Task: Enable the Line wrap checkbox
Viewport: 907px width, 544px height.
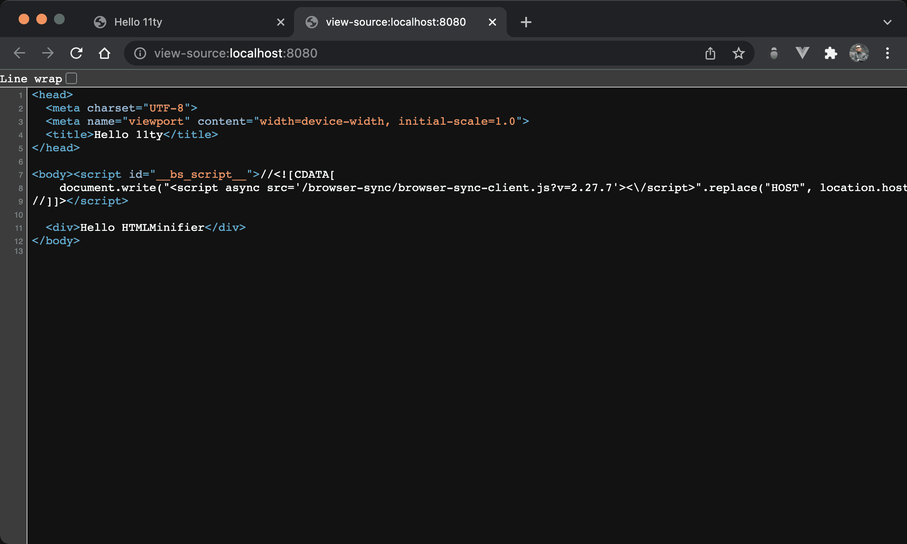Action: click(71, 78)
